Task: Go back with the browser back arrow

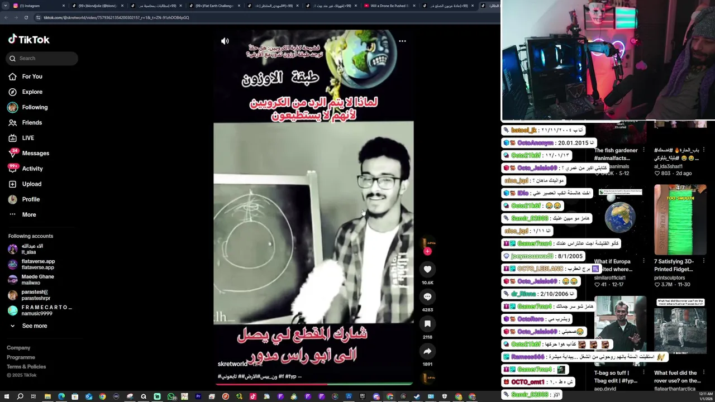Action: point(6,17)
